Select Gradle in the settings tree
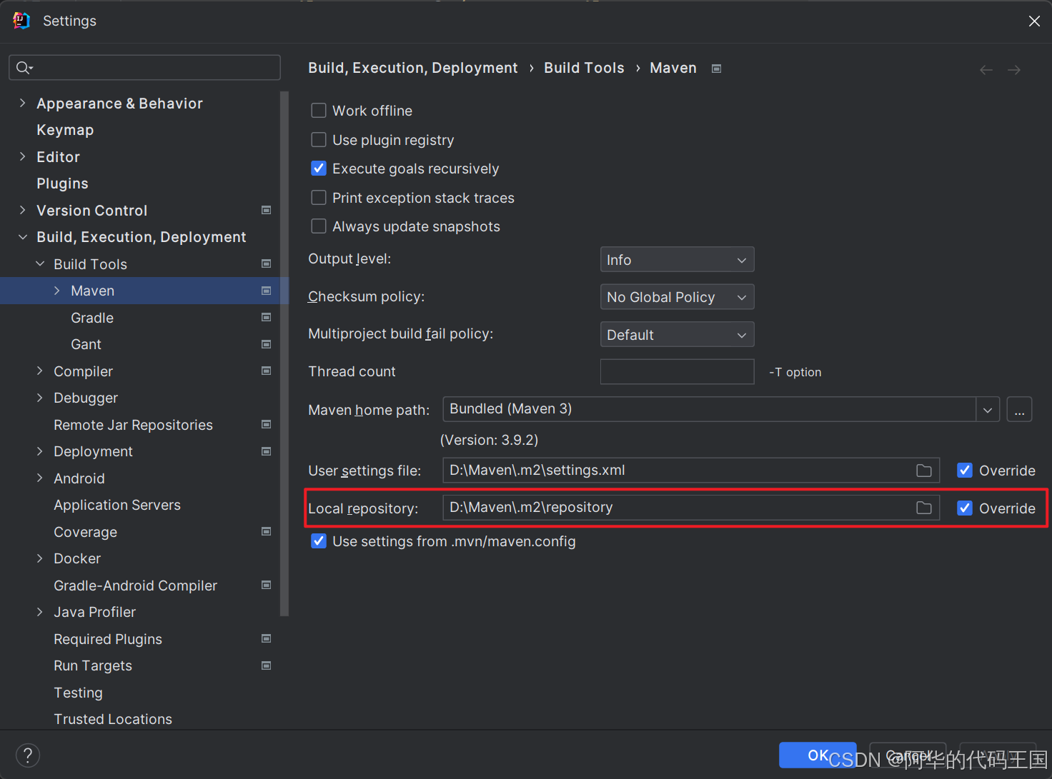 [x=92, y=318]
